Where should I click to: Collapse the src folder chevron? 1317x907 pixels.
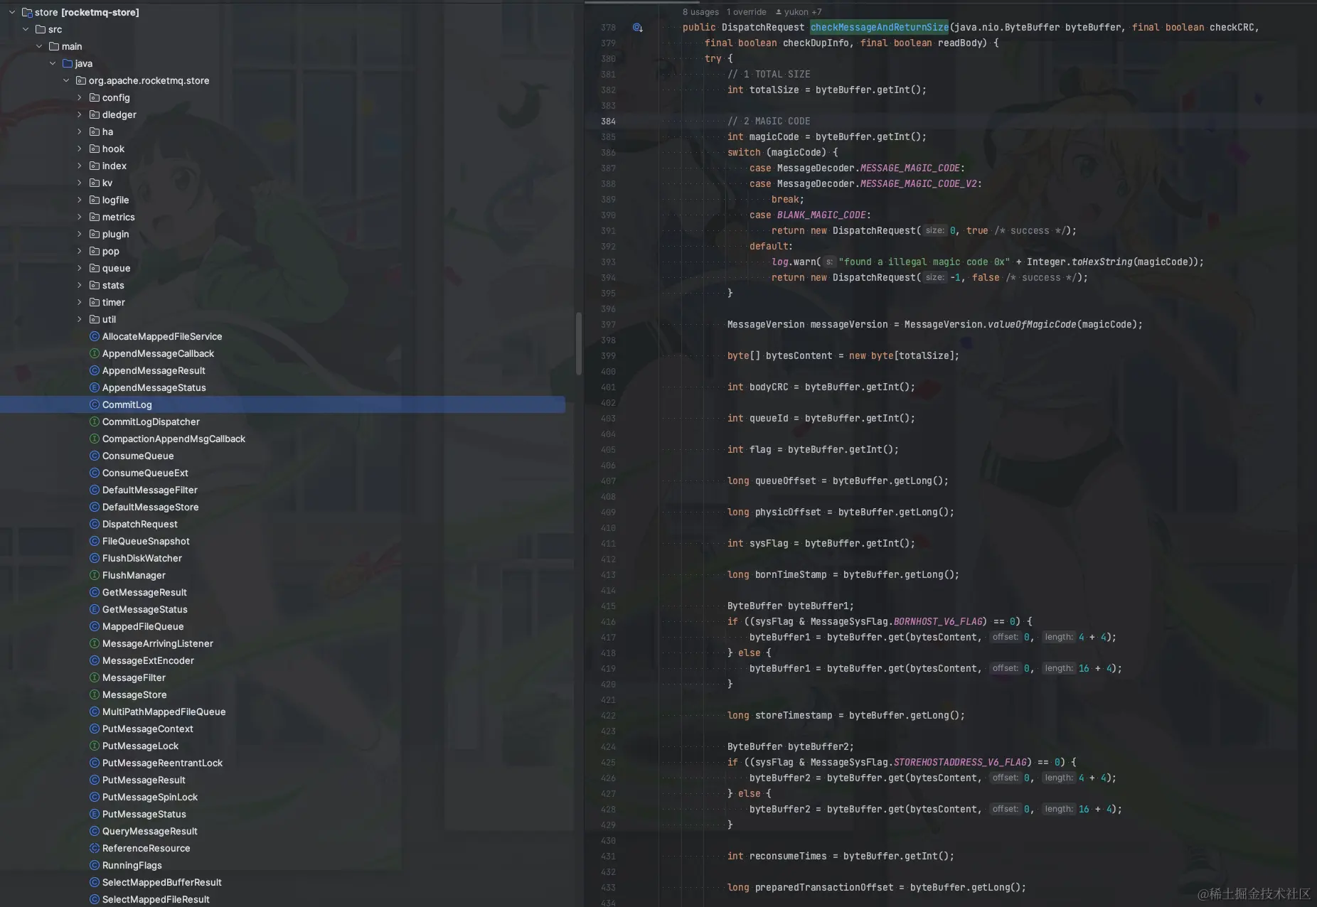tap(26, 29)
